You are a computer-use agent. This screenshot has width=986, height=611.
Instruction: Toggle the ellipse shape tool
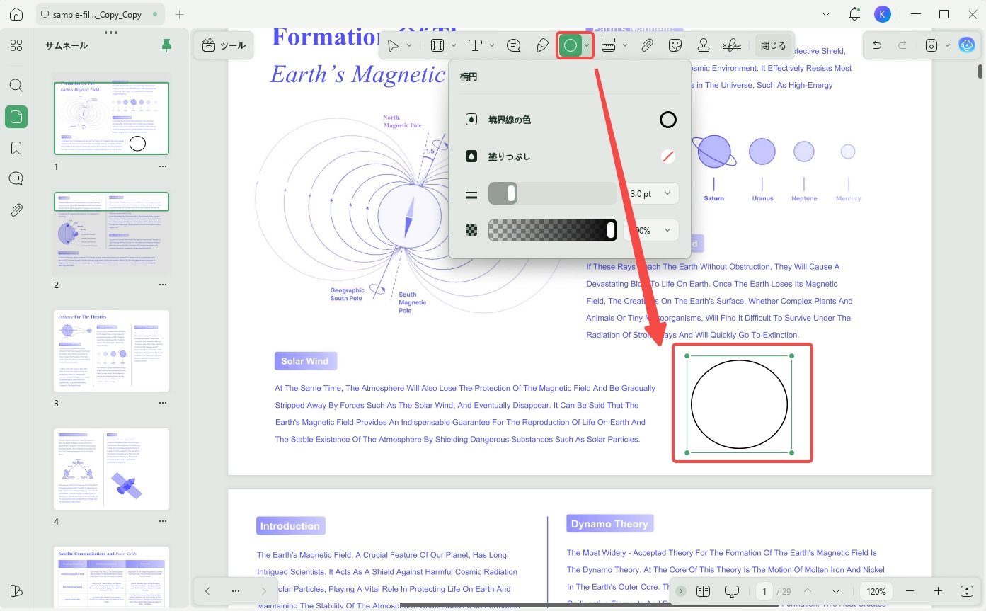click(571, 45)
